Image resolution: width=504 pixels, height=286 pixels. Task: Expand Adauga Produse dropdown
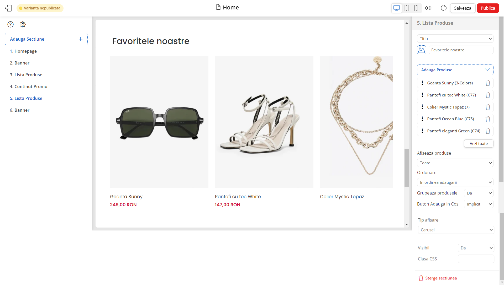click(455, 70)
